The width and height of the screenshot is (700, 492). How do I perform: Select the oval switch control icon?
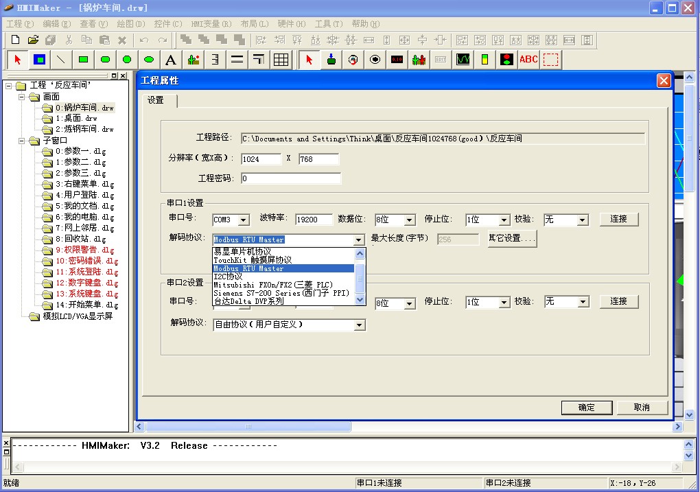[375, 60]
